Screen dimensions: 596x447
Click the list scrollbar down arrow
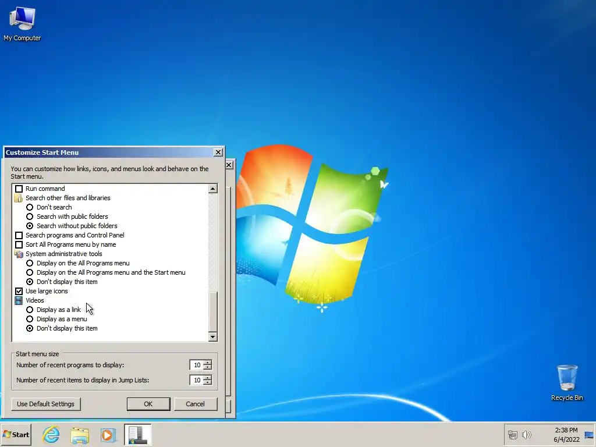(213, 337)
